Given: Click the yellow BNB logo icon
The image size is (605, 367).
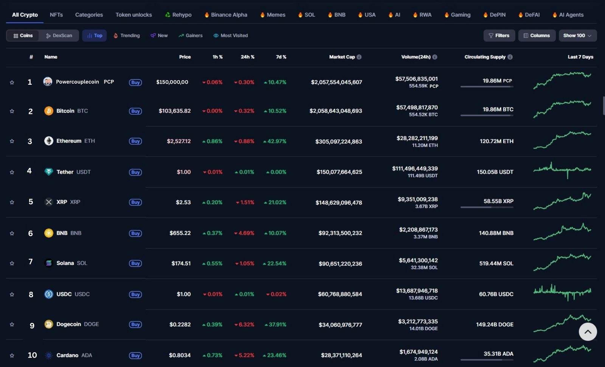Looking at the screenshot, I should click(x=49, y=233).
